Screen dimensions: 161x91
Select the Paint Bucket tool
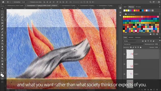[x=2, y=44]
